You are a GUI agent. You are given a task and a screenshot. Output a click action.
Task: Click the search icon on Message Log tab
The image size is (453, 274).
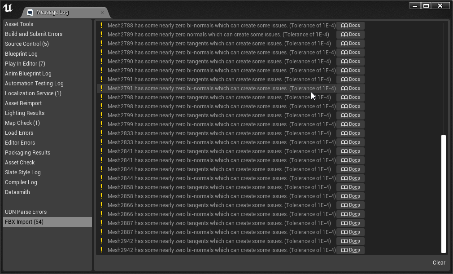(x=30, y=13)
